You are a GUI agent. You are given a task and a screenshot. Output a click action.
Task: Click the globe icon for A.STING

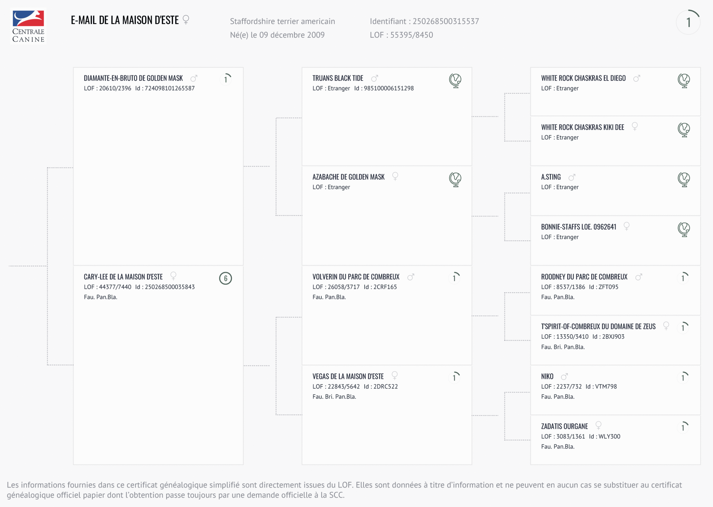(x=684, y=179)
